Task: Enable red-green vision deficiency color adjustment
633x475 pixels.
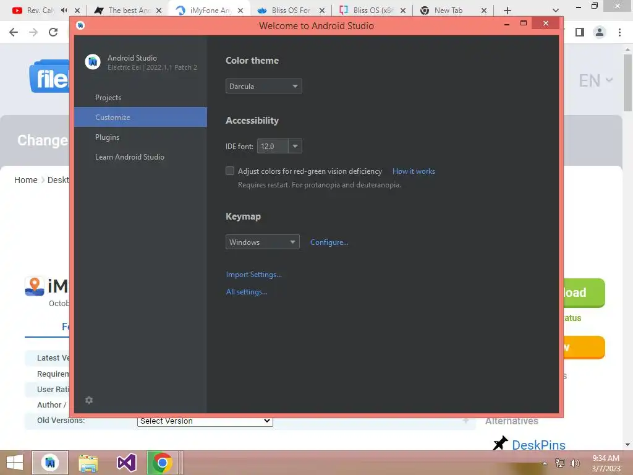Action: coord(230,171)
